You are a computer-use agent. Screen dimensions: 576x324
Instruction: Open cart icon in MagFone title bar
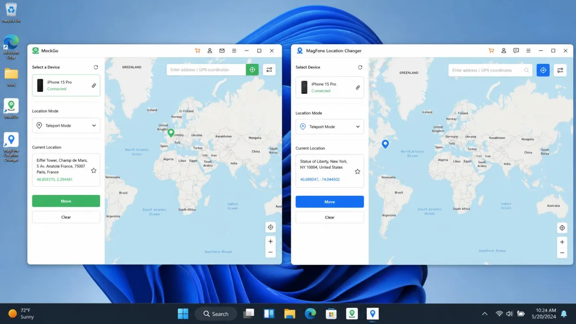coord(491,51)
